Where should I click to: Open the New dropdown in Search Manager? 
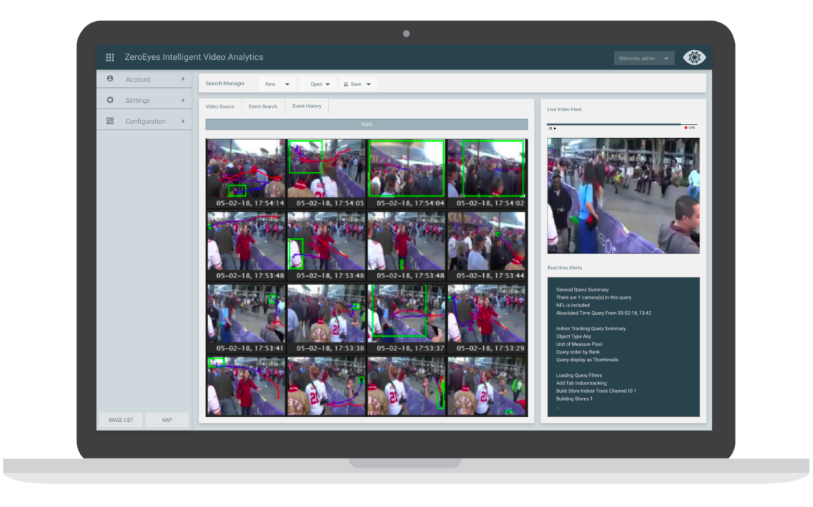tap(277, 84)
